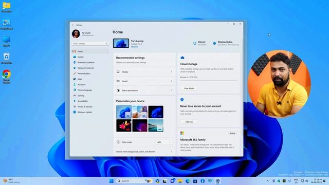Click the ENG language indicator in tray
This screenshot has width=329, height=185.
[x=296, y=181]
